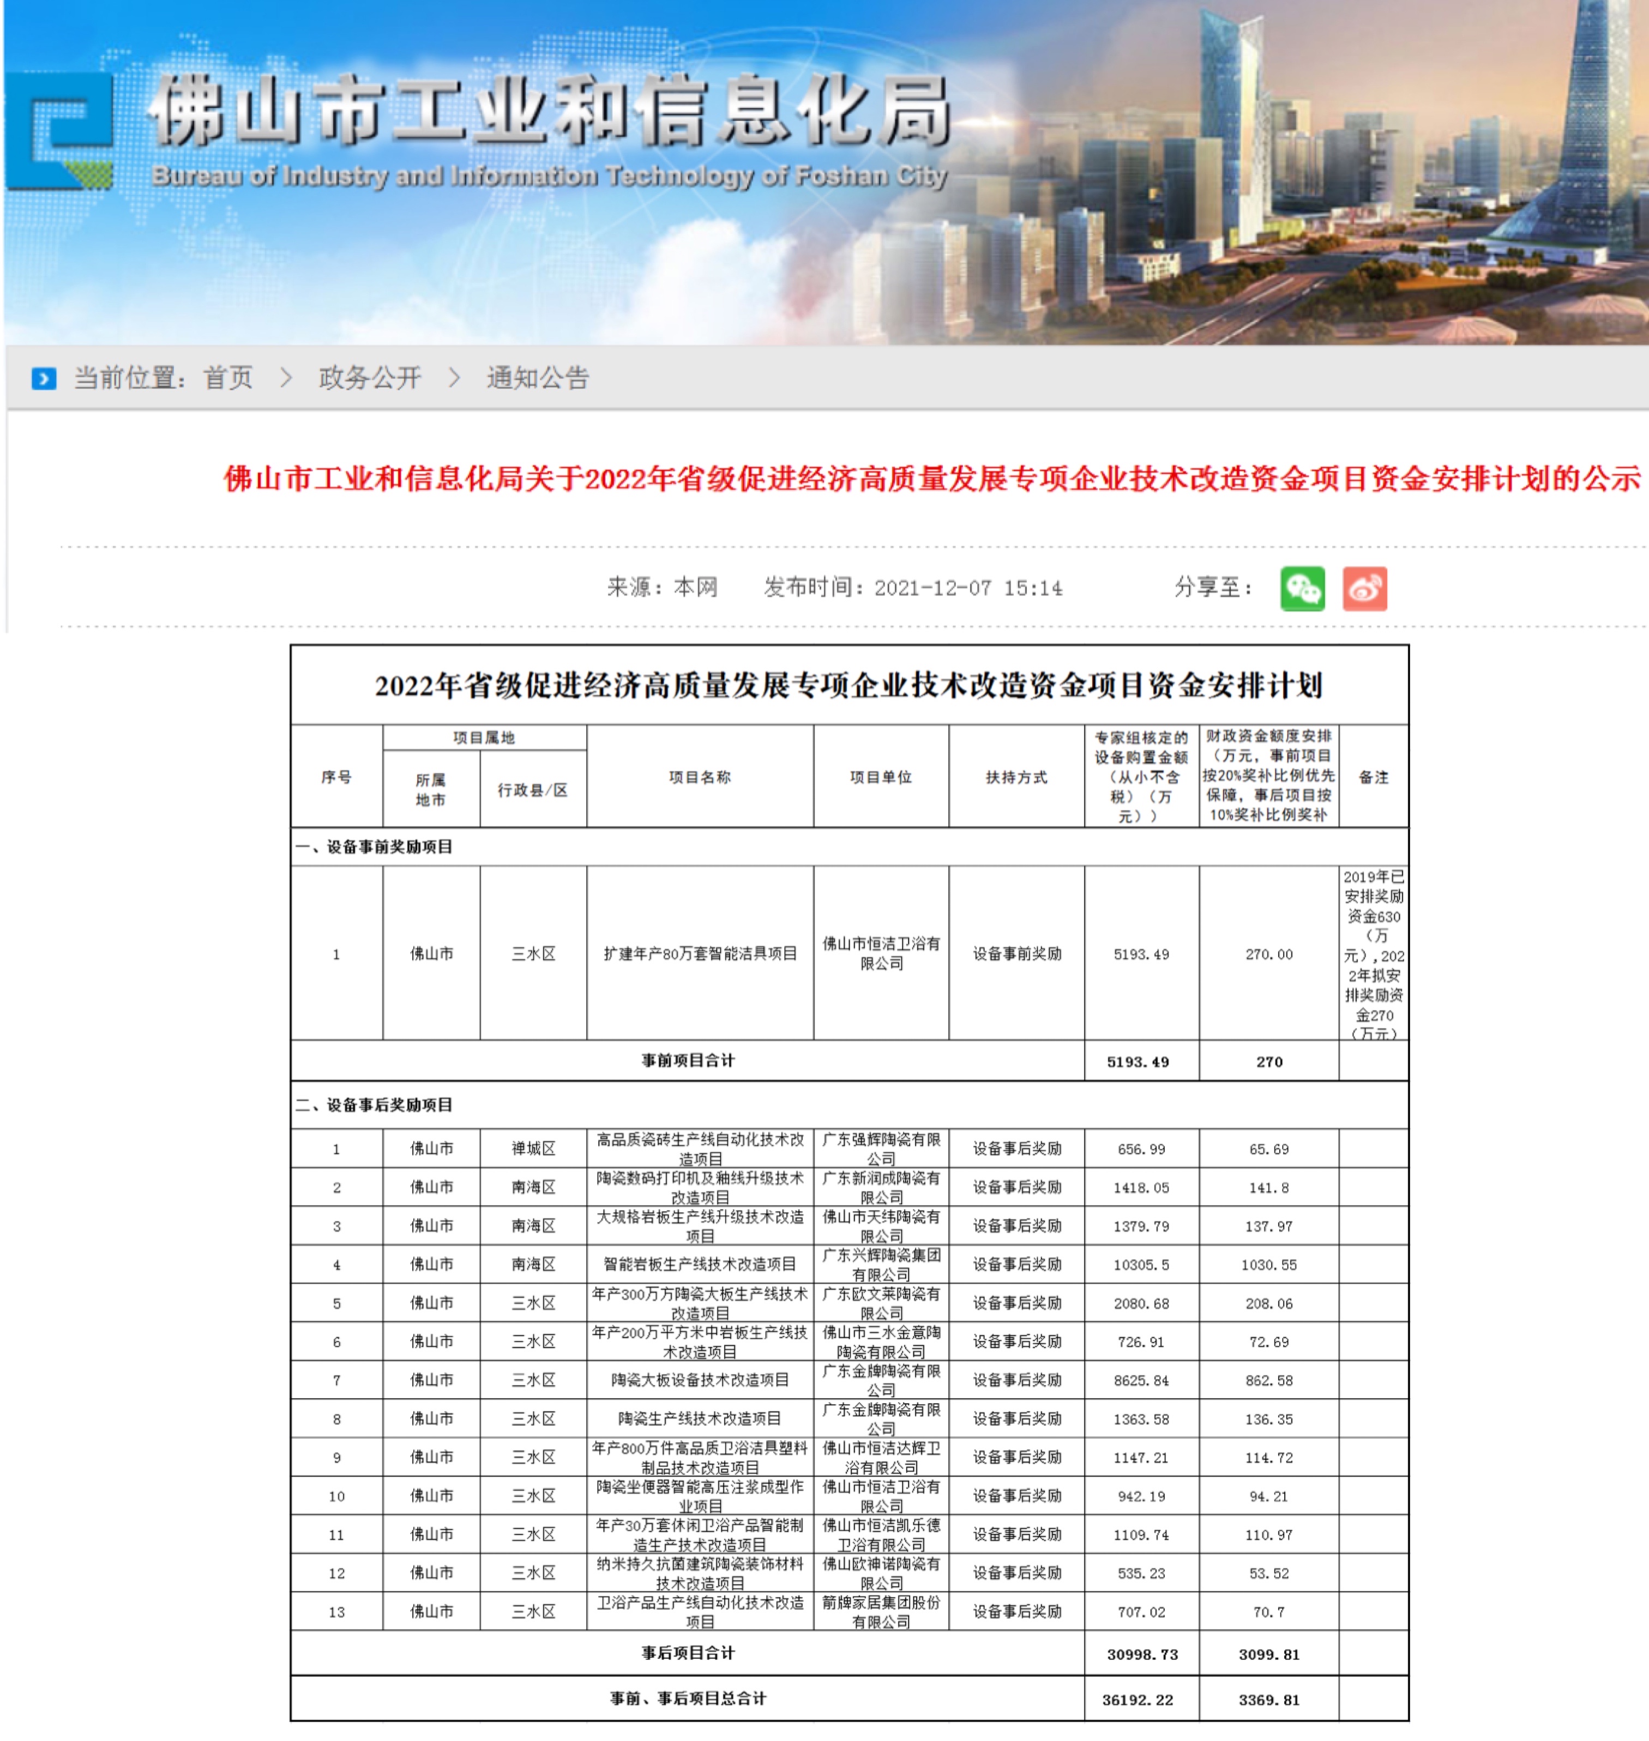Click the 佛山市工业和信息化局 banner title
Image resolution: width=1649 pixels, height=1741 pixels.
pyautogui.click(x=550, y=111)
